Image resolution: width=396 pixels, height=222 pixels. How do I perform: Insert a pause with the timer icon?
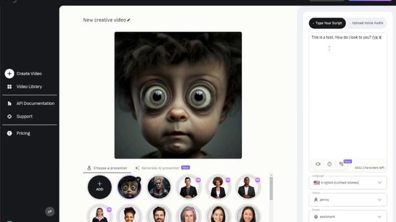pyautogui.click(x=330, y=164)
